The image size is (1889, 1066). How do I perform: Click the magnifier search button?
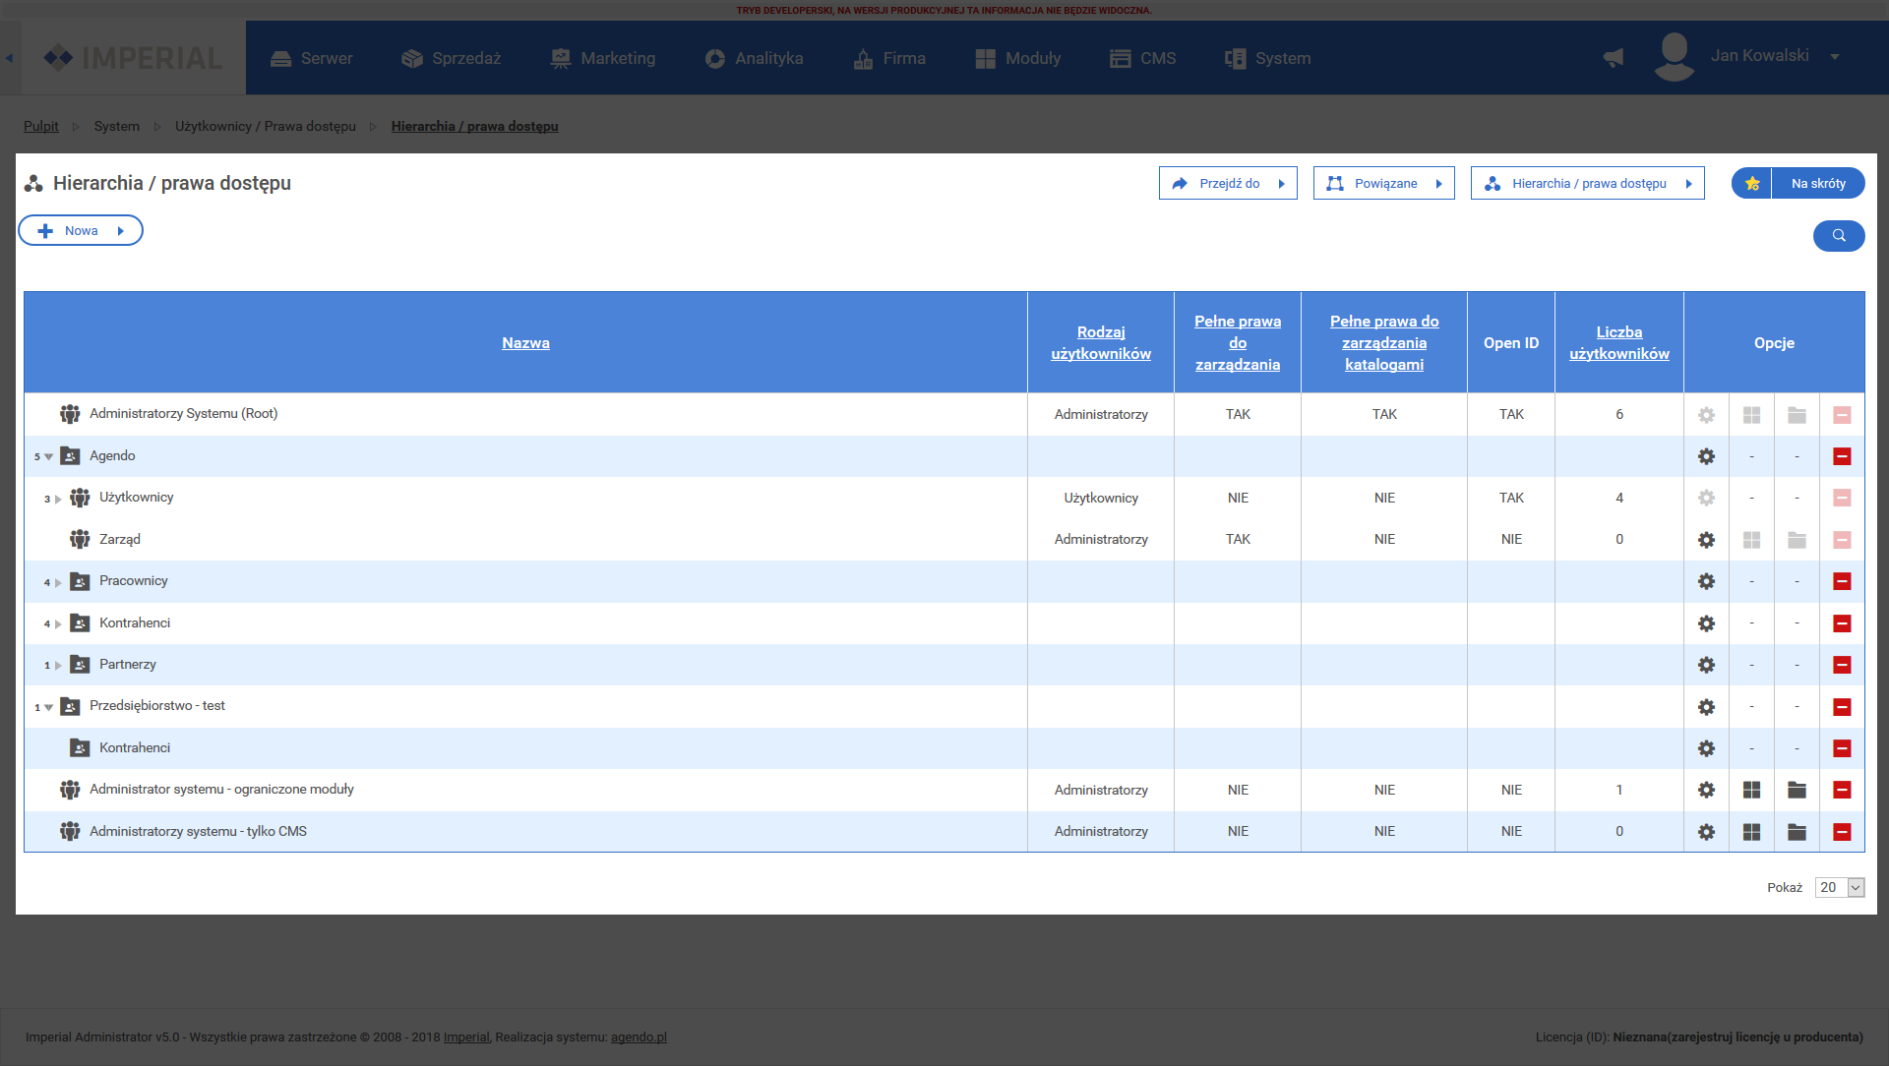pos(1838,235)
